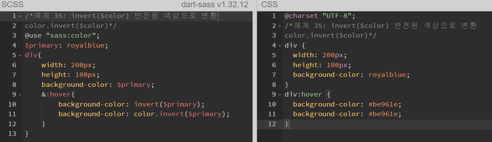This screenshot has height=142, width=492.
Task: Click the div { selector in CSS output
Action: click(x=295, y=45)
